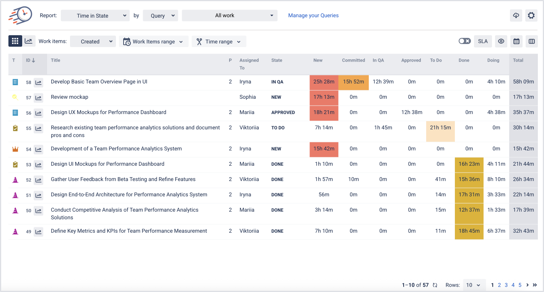Switch to chart view icon
Viewport: 544px width, 292px height.
pyautogui.click(x=29, y=41)
